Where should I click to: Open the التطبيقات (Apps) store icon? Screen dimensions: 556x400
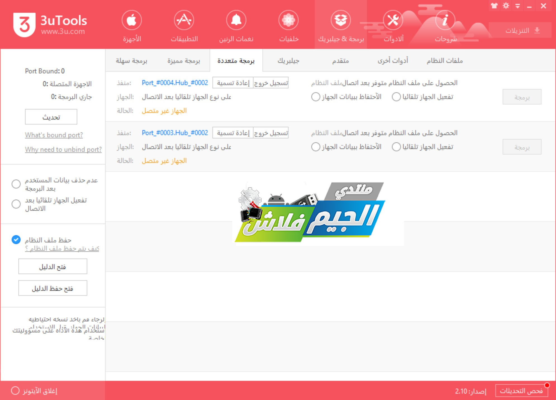(x=184, y=20)
